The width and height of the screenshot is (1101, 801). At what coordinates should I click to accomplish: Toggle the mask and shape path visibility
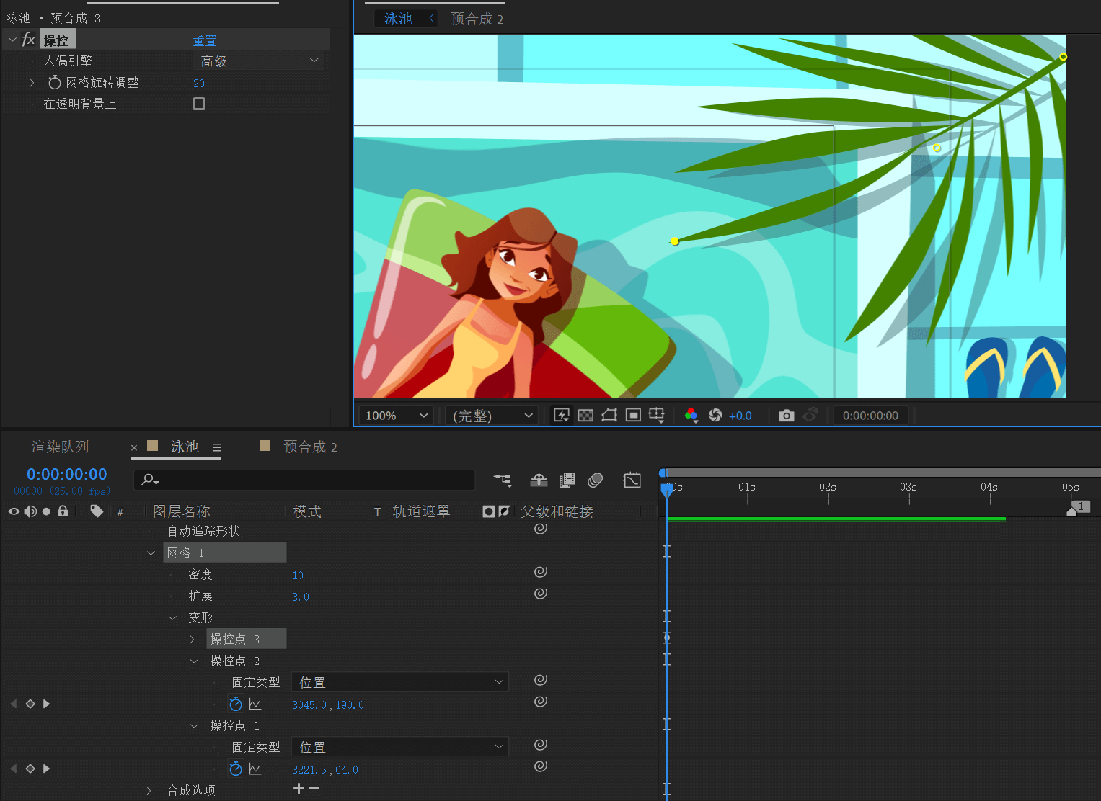click(609, 416)
